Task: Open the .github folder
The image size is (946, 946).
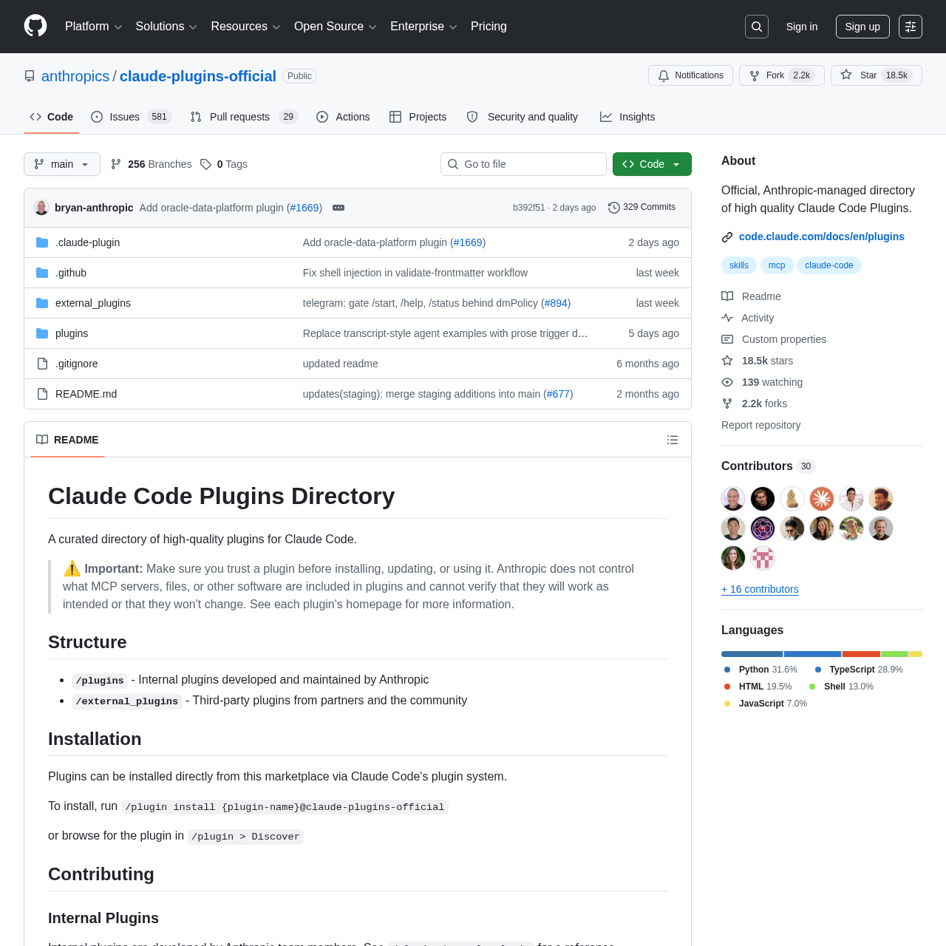Action: (x=71, y=273)
